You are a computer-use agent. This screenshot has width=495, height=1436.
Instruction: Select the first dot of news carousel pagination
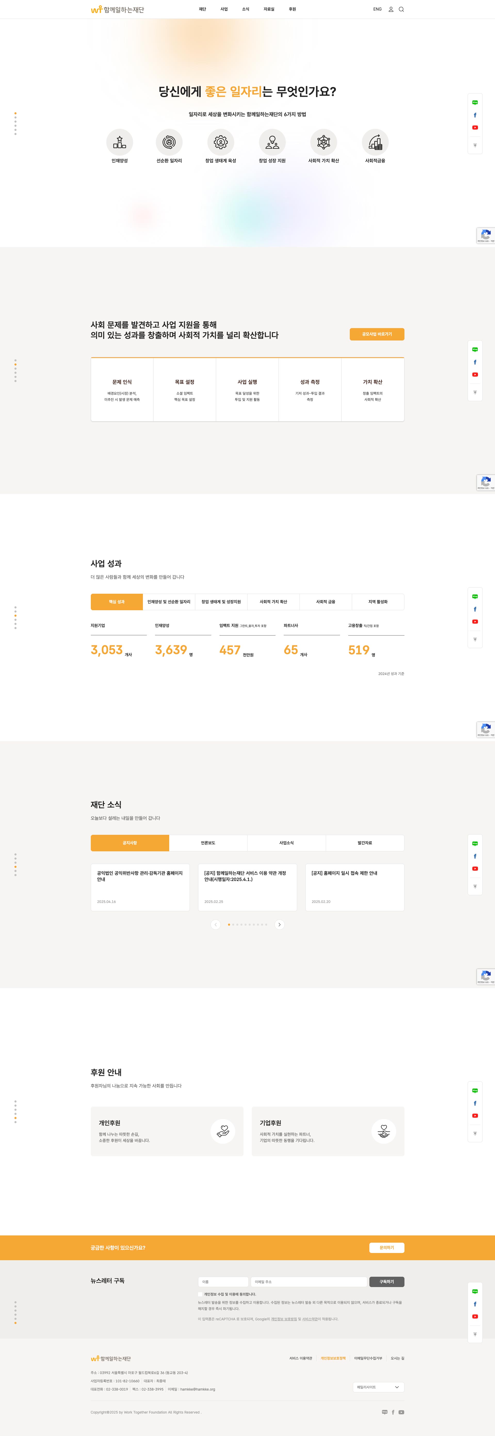point(229,924)
